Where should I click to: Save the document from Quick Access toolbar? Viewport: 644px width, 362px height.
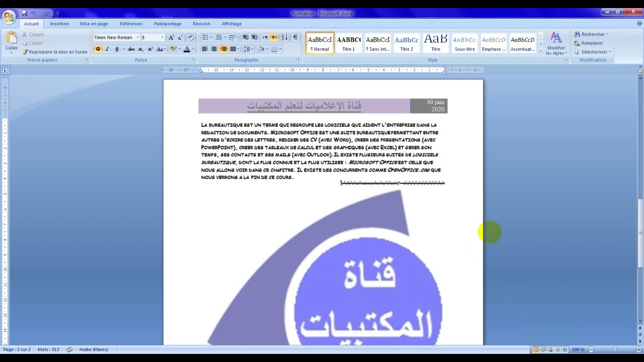[24, 13]
